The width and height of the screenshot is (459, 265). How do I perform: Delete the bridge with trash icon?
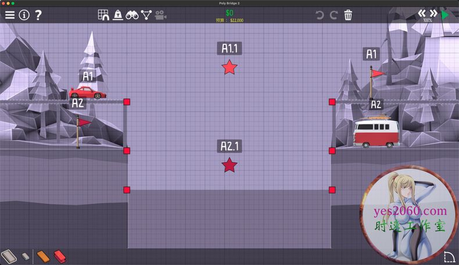[348, 15]
